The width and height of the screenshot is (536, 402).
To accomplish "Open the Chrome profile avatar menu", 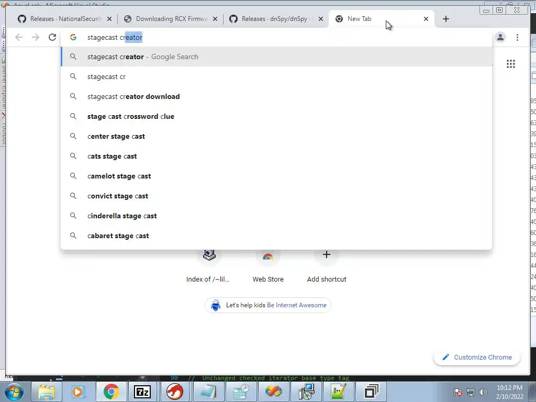I will [x=500, y=37].
